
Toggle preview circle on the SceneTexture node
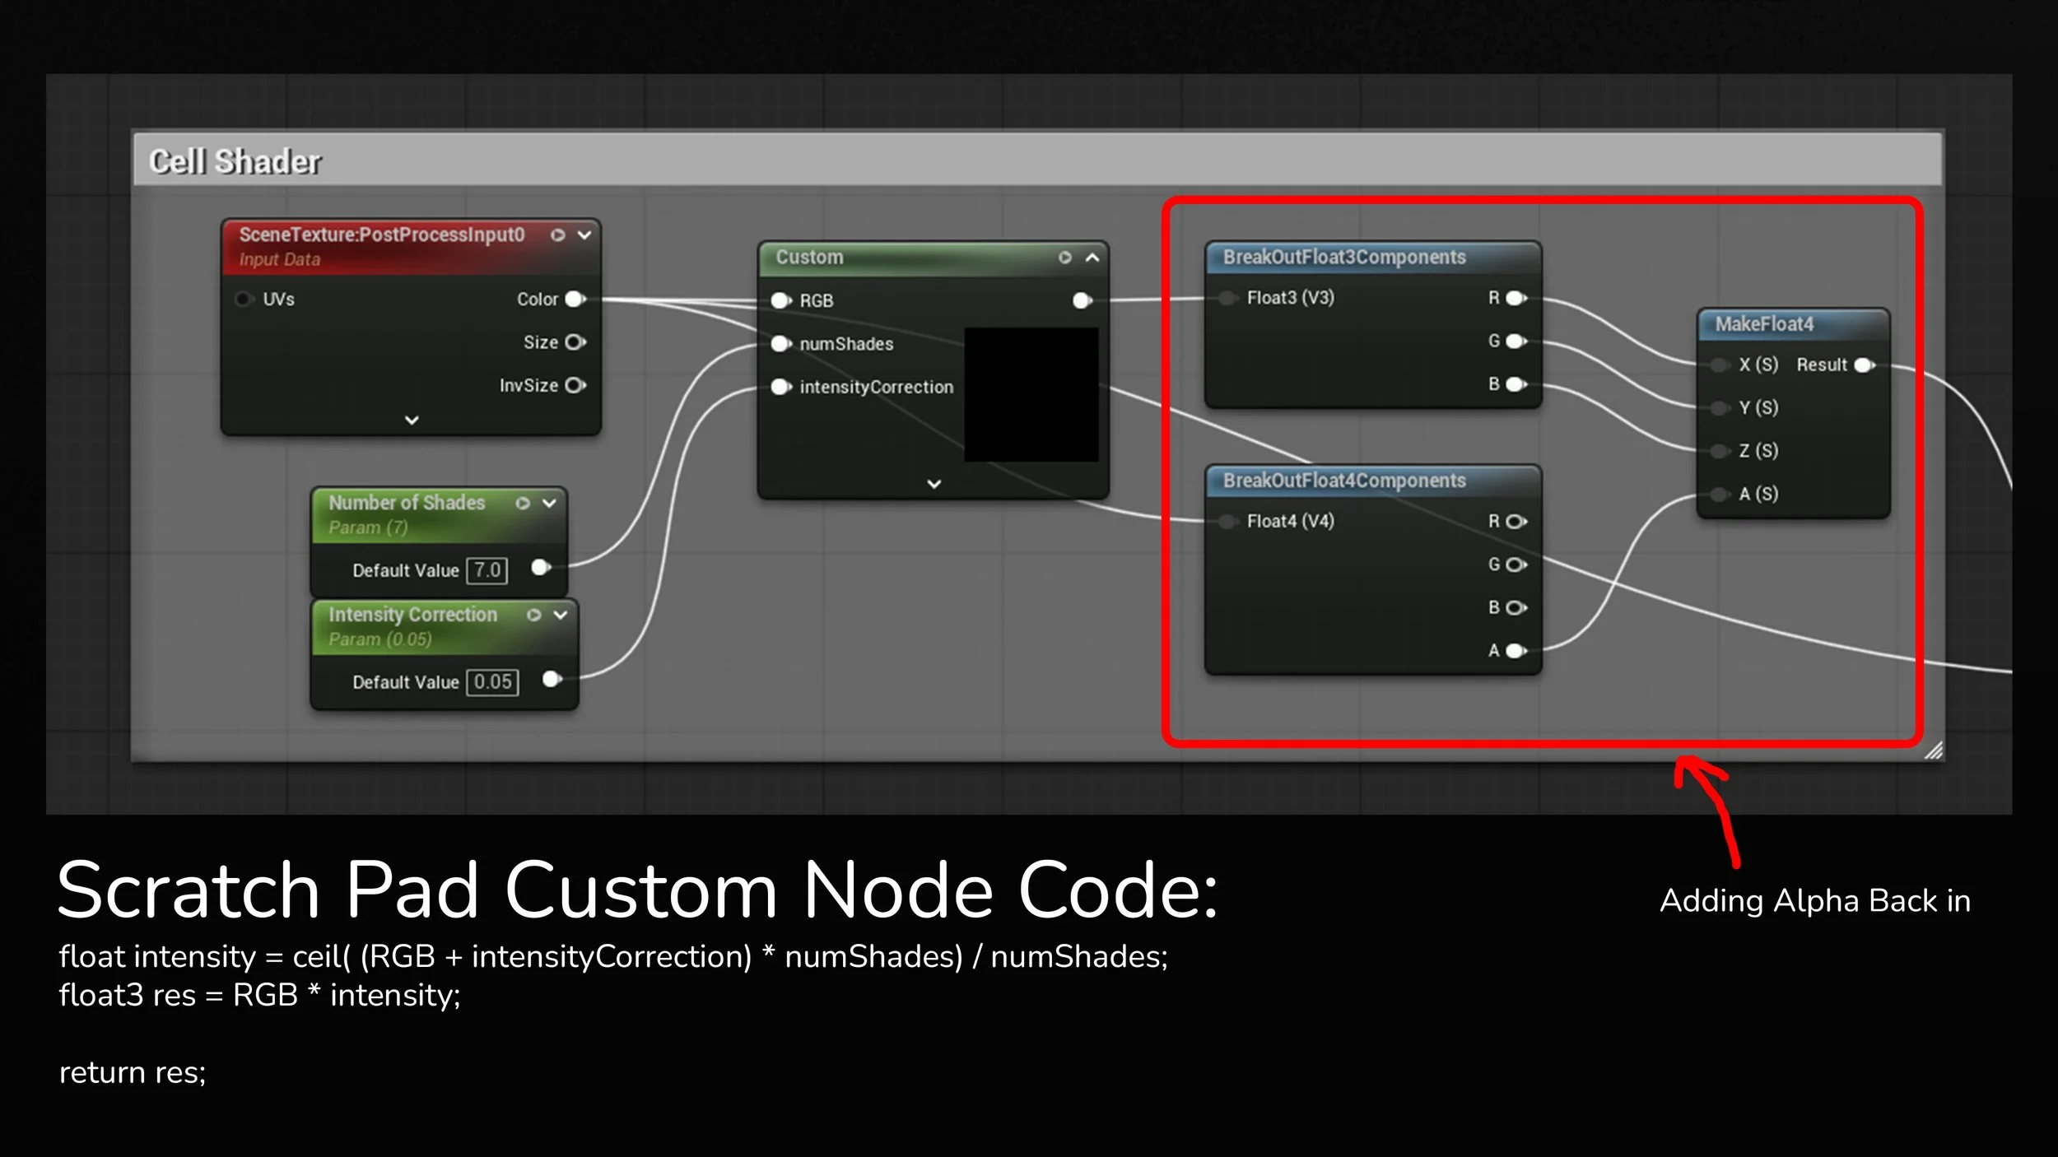tap(558, 235)
